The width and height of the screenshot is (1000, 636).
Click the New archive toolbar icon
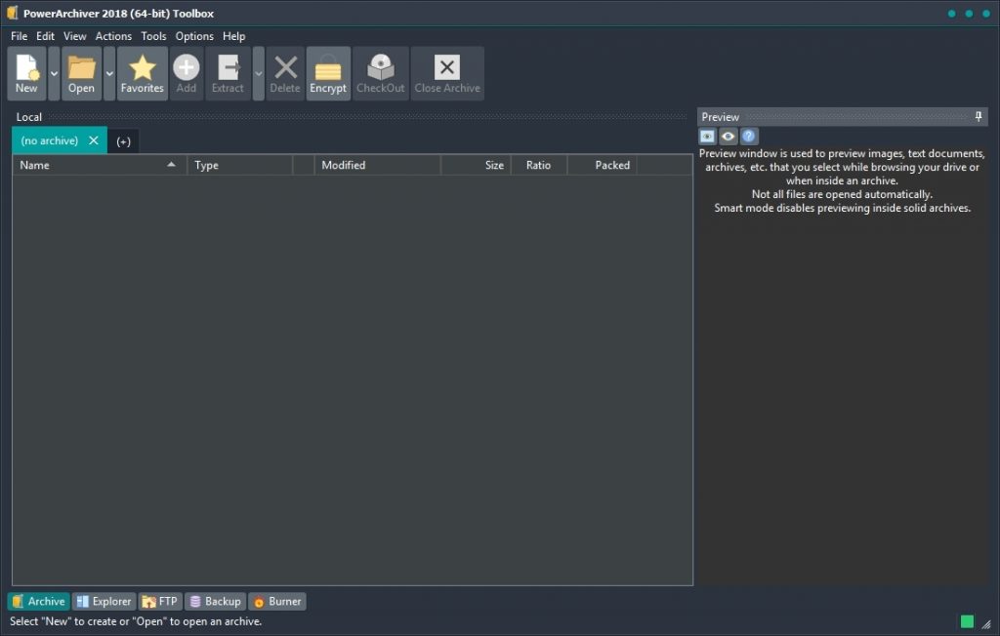point(26,73)
